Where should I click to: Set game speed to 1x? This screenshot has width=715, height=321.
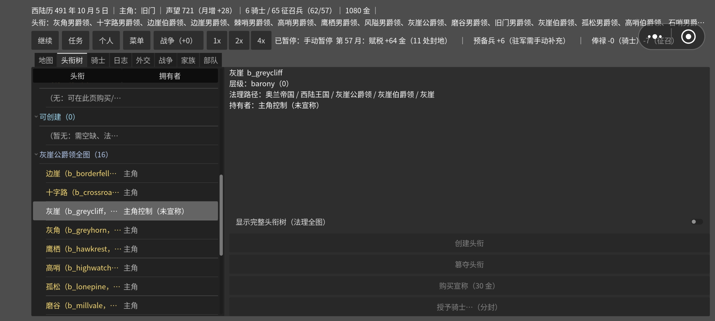(217, 40)
